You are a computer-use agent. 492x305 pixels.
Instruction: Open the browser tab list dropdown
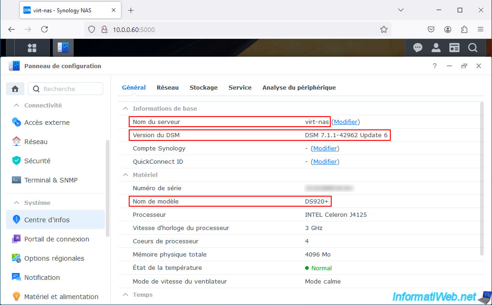tap(401, 10)
